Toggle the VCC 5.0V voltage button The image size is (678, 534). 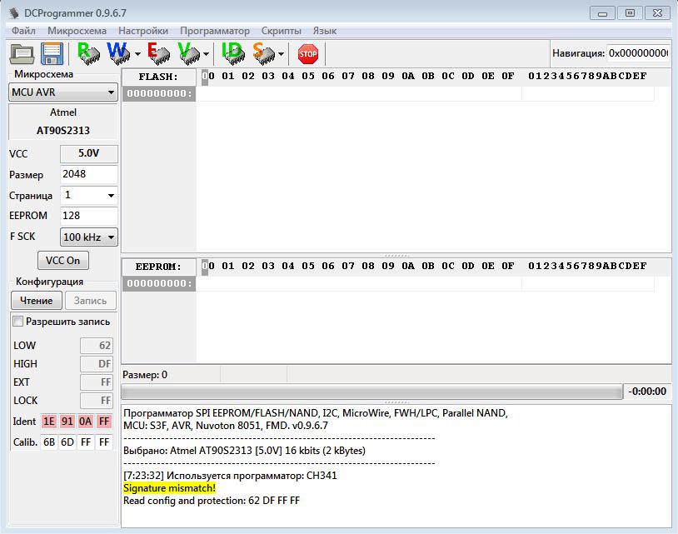click(x=88, y=154)
